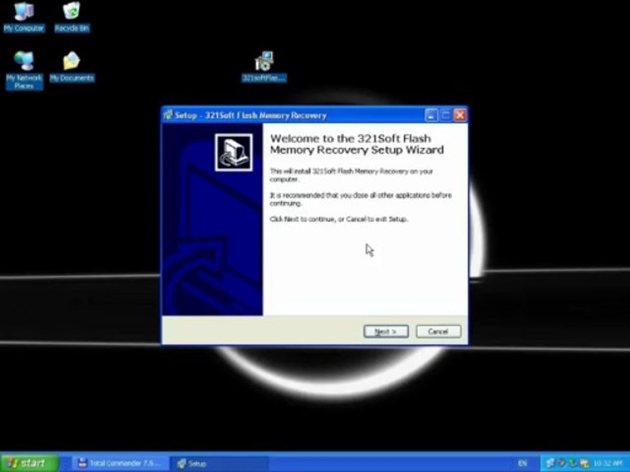
Task: Select the My Documents desktop icon
Action: coord(72,67)
